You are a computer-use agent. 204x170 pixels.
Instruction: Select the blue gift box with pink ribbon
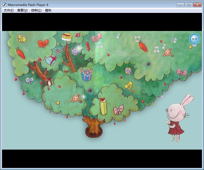(x=86, y=75)
